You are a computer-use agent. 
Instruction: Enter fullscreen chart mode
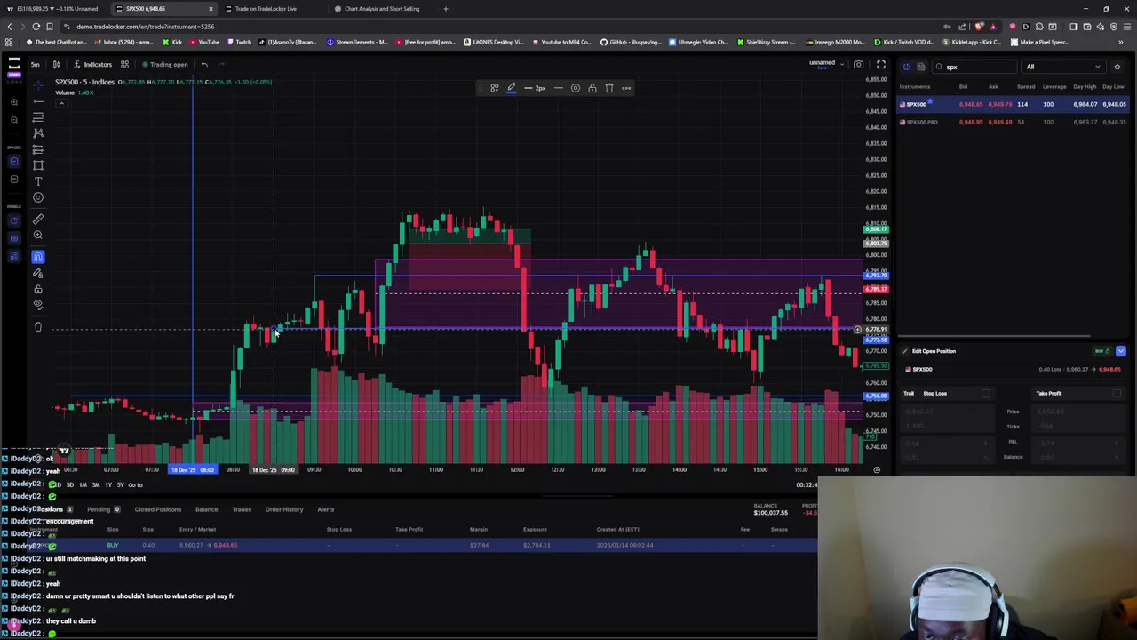(x=881, y=64)
